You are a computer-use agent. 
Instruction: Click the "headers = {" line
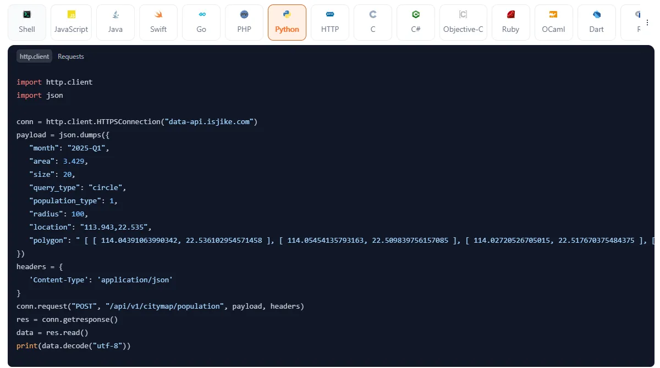pos(40,266)
